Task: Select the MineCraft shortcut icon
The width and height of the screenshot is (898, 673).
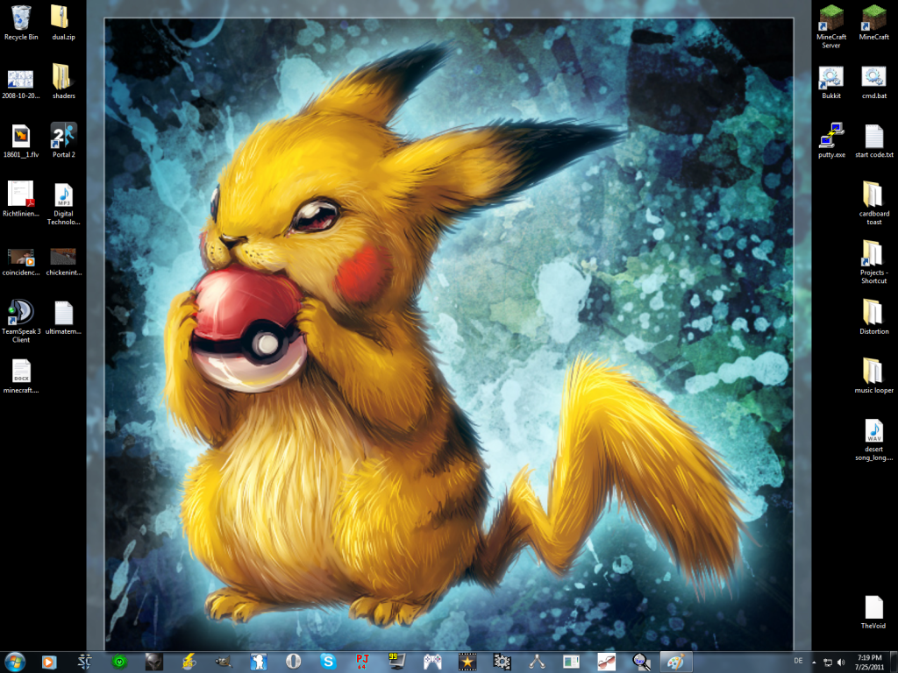Action: [x=874, y=23]
